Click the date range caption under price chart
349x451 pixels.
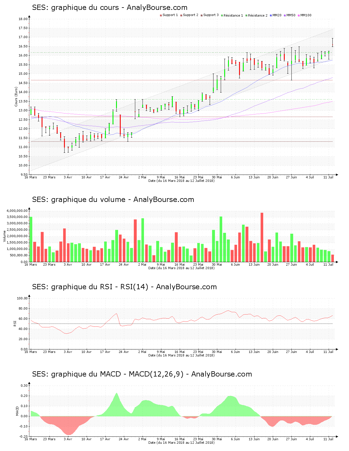coord(181,181)
